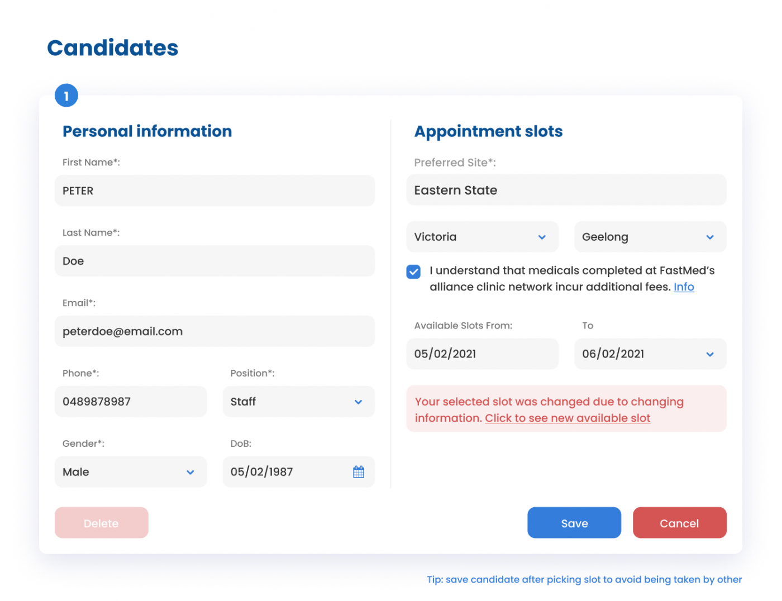The image size is (782, 601).
Task: Expand the Position selector showing Staff
Action: pyautogui.click(x=299, y=402)
